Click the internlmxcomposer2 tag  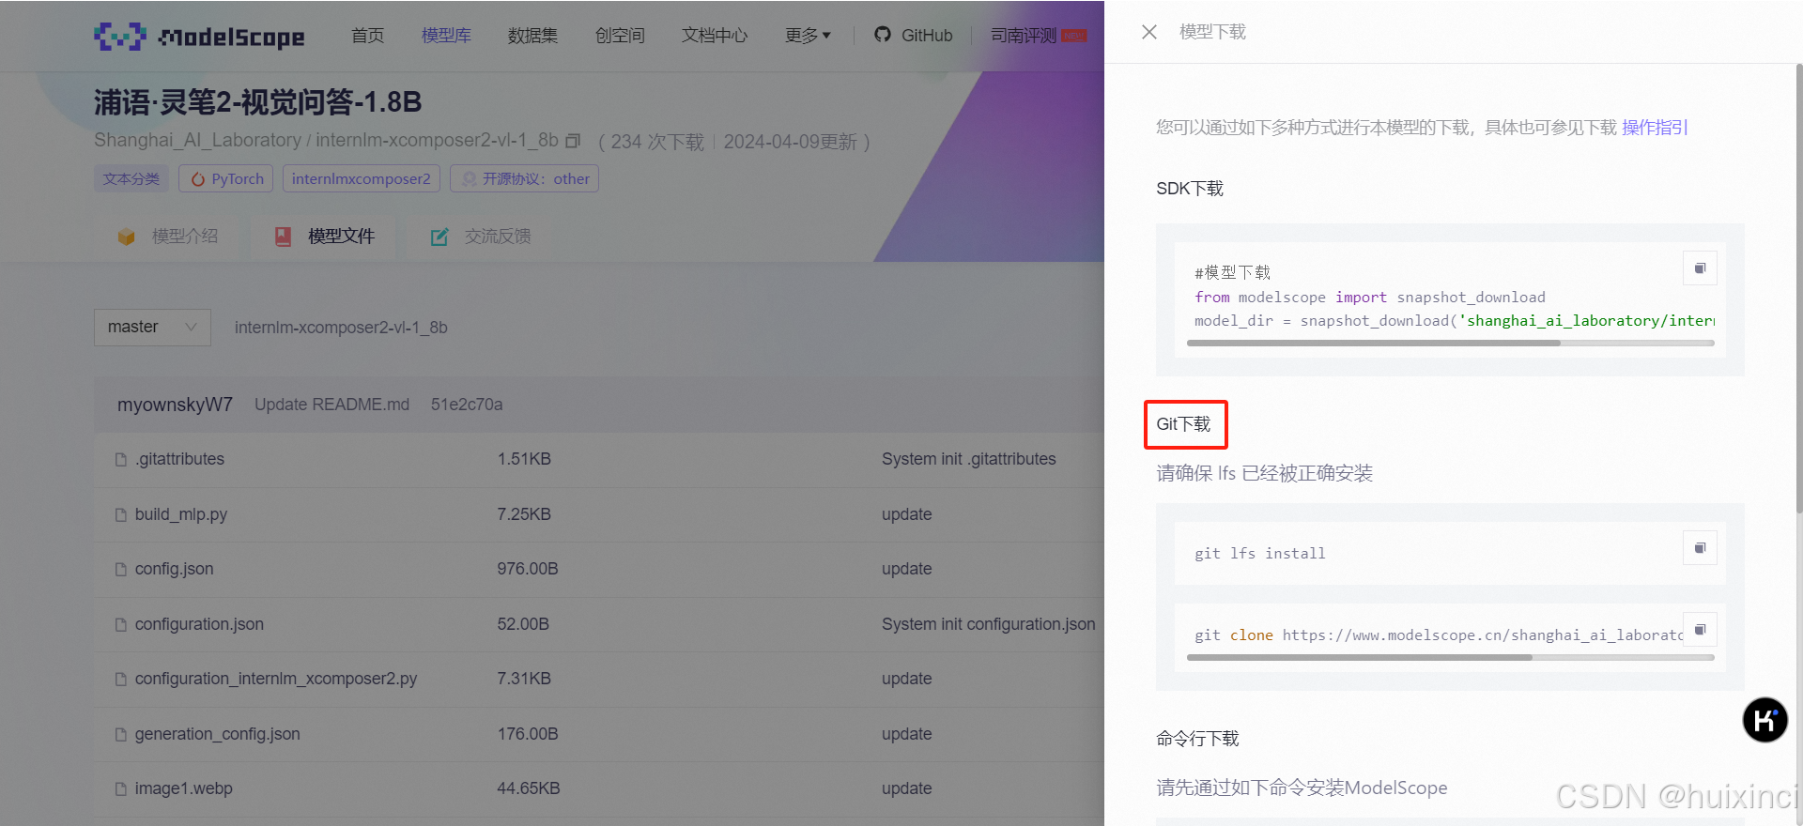tap(362, 178)
